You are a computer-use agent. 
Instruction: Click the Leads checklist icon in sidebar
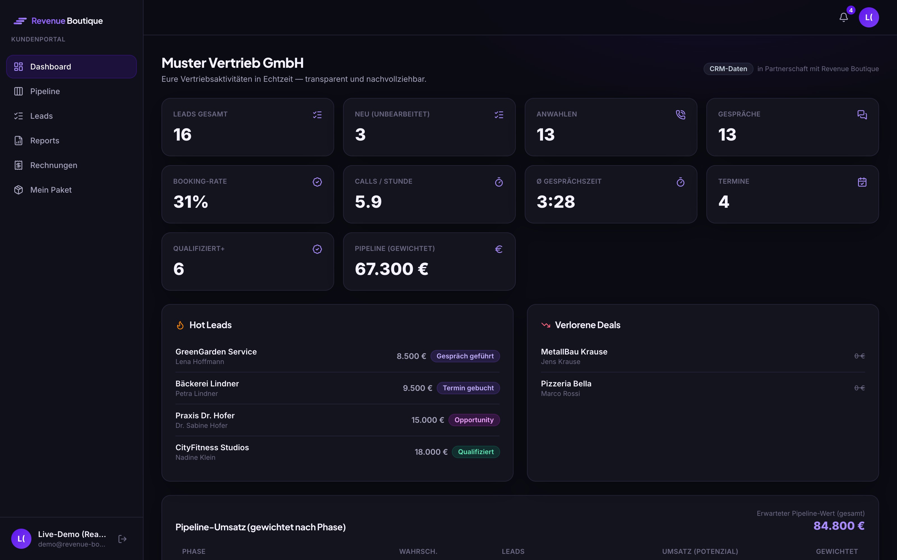coord(19,116)
